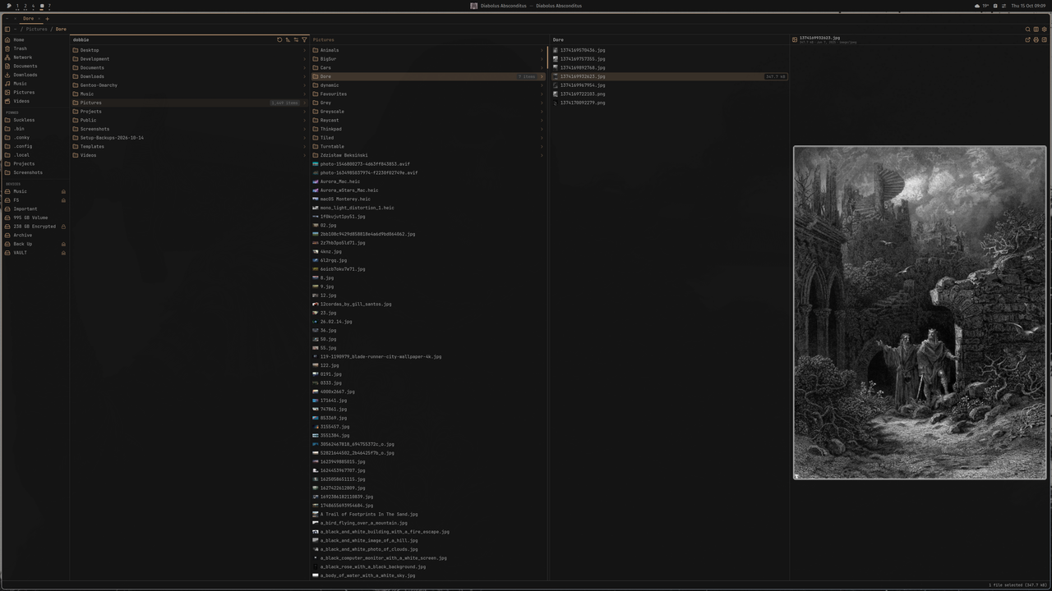Unlock the 238 GB Encrypted device lock icon

(x=63, y=227)
